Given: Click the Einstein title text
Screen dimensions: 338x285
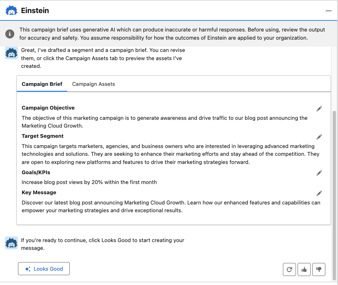Looking at the screenshot, I should [35, 11].
